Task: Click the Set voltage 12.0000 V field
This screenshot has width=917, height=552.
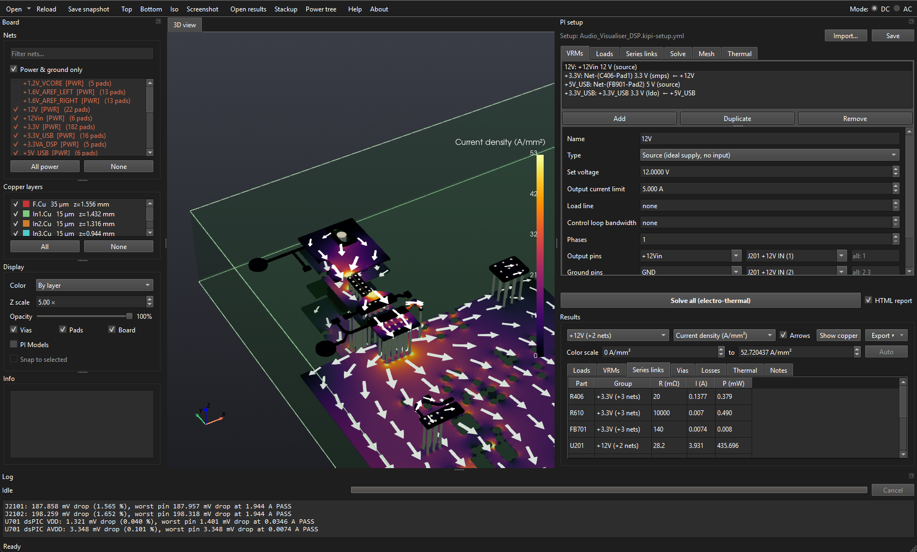Action: [x=766, y=172]
